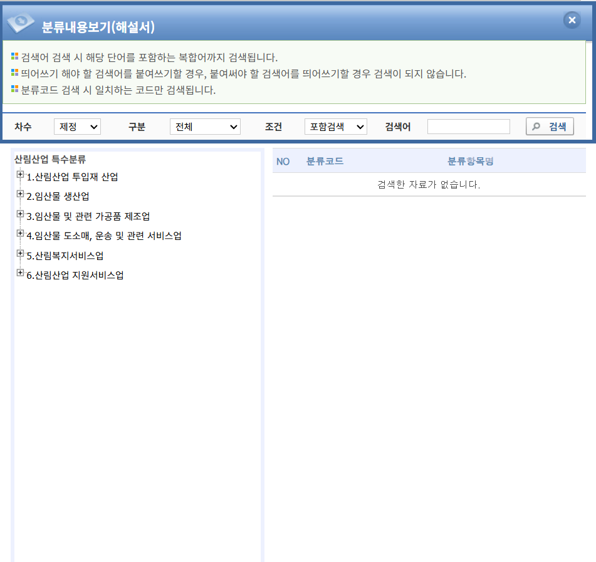Click the 분류항목명 column header

471,161
